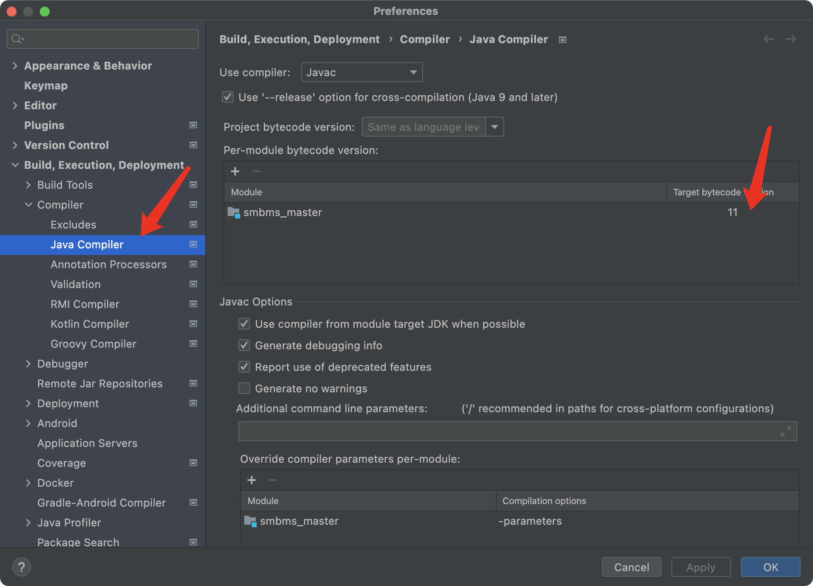
Task: Click Compiler in the breadcrumb path
Action: tap(424, 39)
